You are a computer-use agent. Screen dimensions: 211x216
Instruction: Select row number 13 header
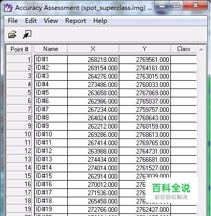[19, 159]
